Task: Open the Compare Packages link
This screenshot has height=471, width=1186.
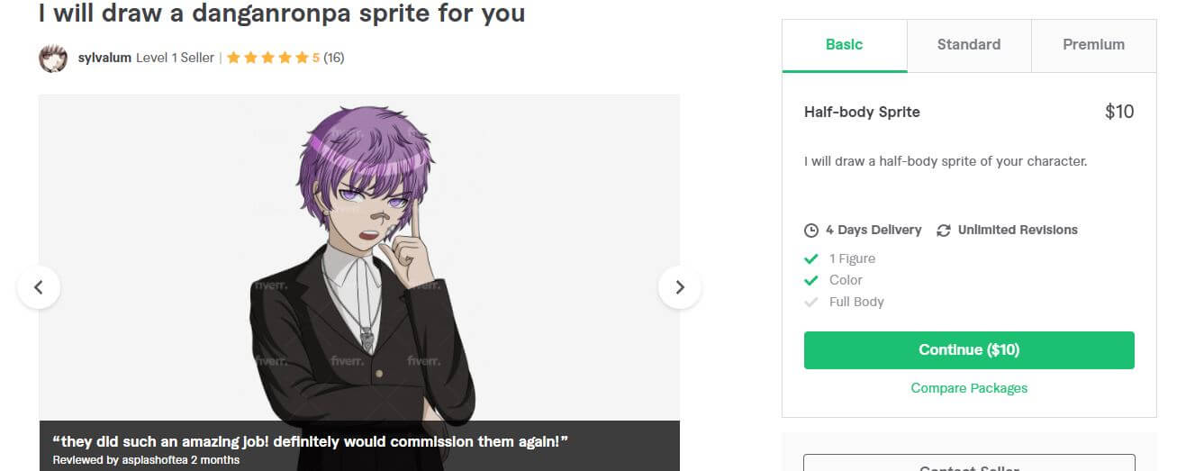Action: pos(969,388)
